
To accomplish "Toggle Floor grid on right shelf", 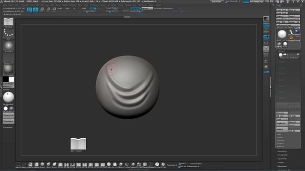I will pyautogui.click(x=266, y=31).
